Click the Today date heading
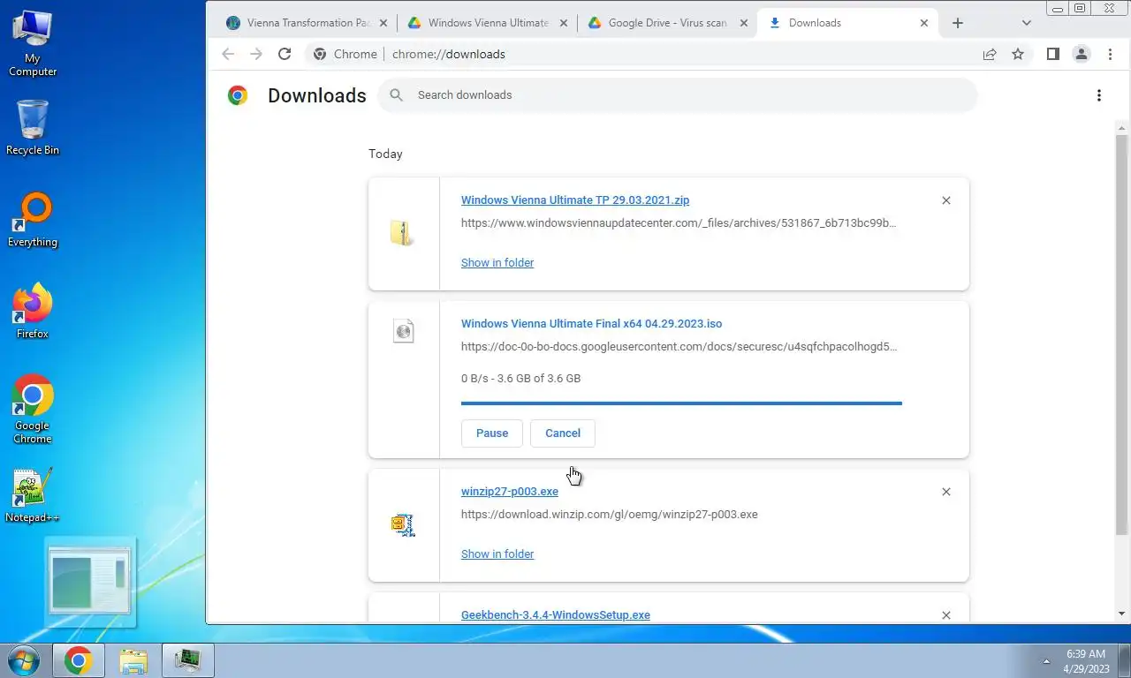Screen dimensions: 1131x678 point(385,154)
